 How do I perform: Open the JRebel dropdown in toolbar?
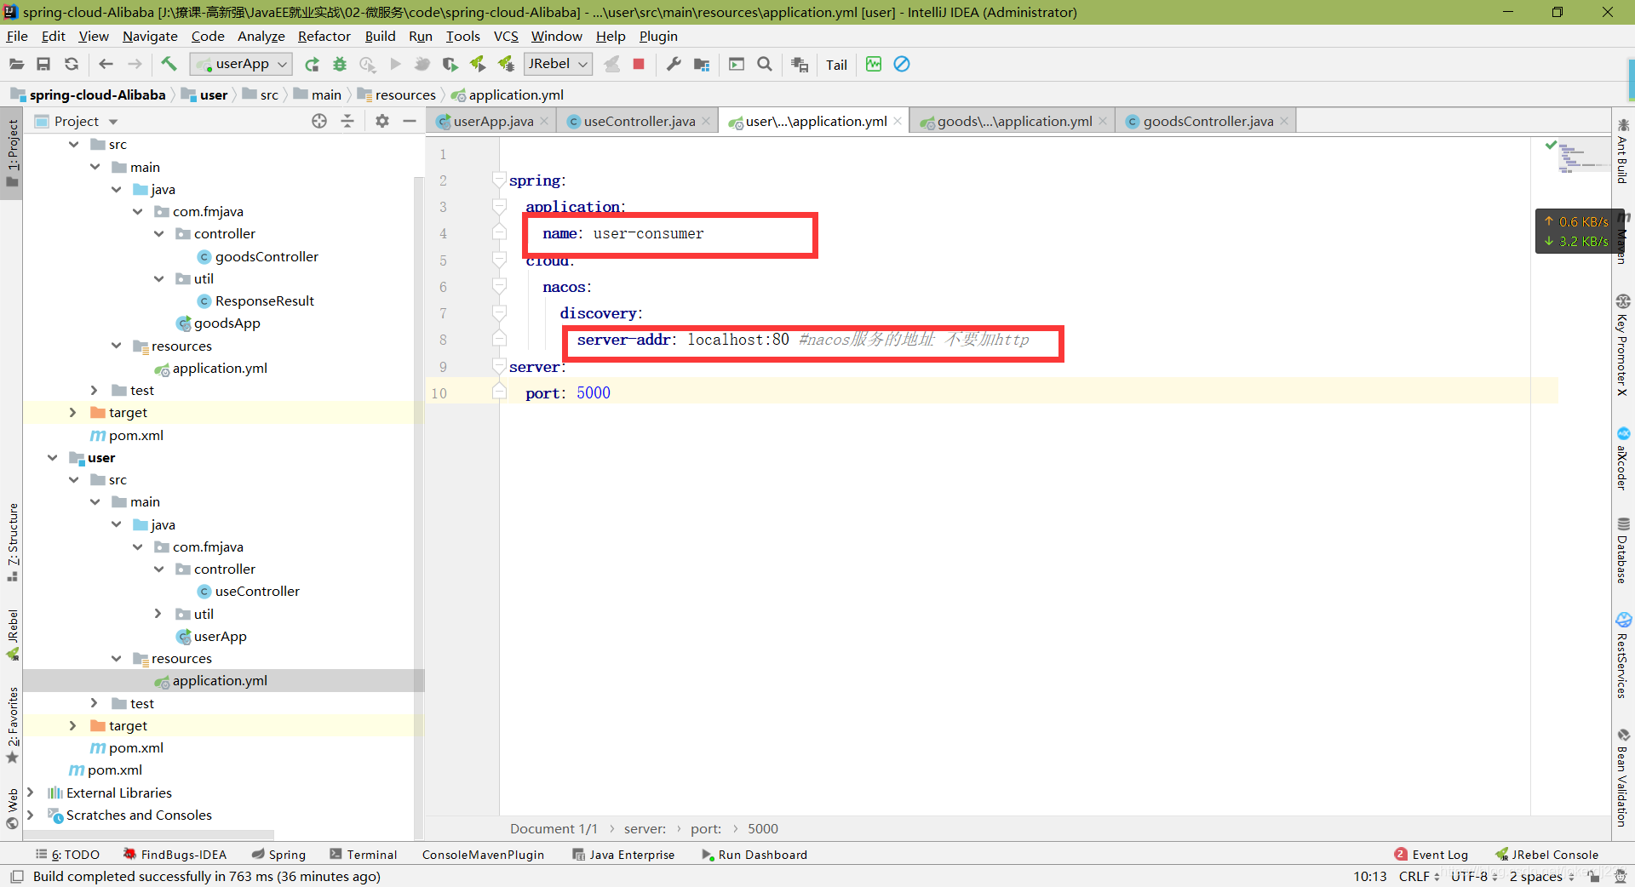point(558,64)
